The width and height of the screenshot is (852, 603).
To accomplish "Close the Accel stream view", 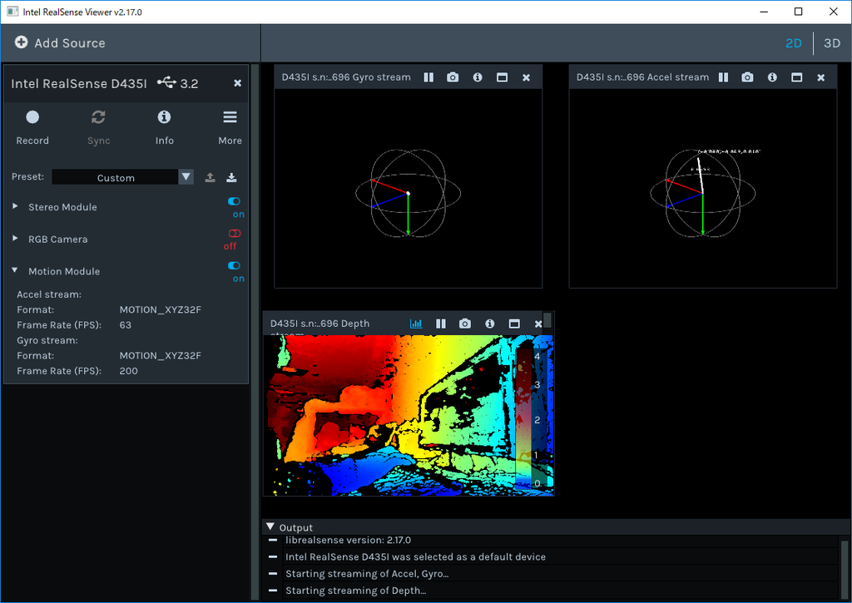I will (821, 77).
